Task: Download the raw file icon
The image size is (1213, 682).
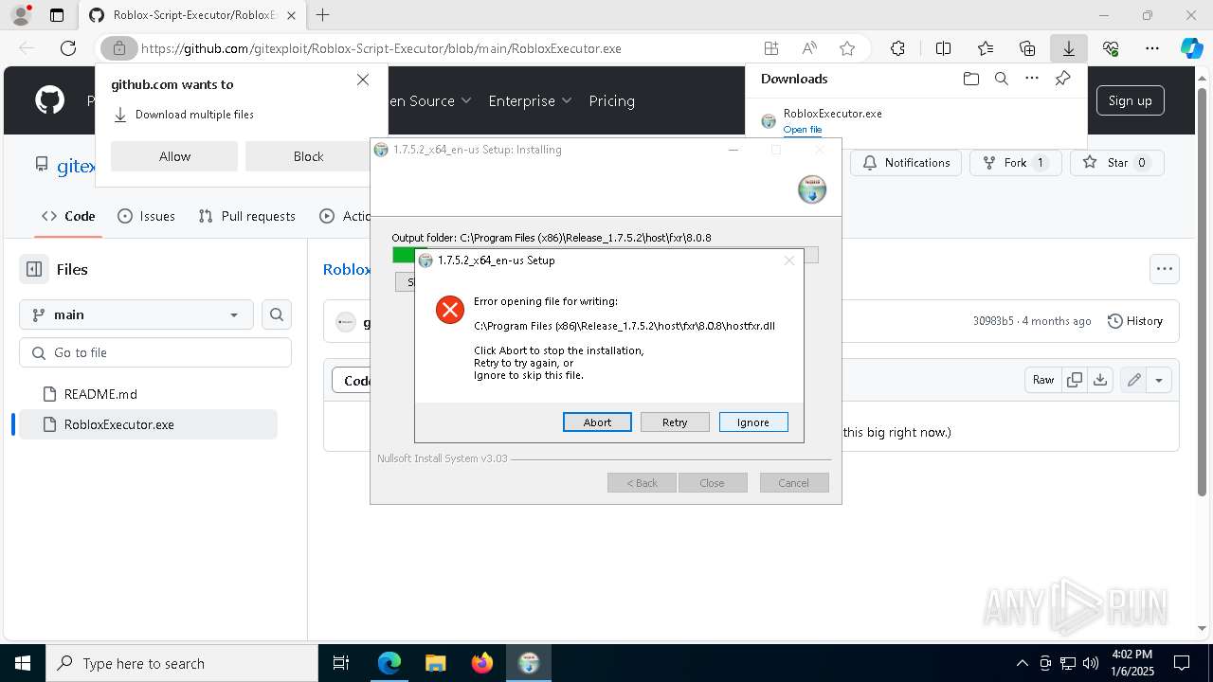Action: pos(1100,380)
